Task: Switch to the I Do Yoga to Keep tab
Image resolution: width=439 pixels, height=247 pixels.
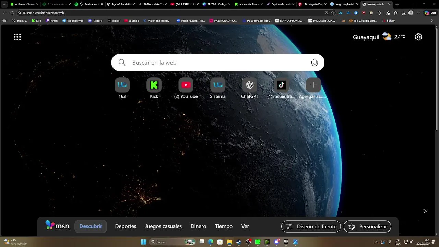Action: pyautogui.click(x=312, y=4)
